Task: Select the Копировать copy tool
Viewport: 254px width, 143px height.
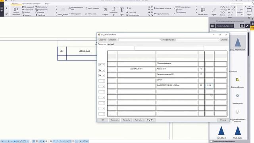Action: click(x=41, y=7)
